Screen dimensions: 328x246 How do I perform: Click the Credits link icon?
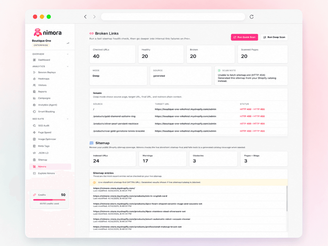[x=35, y=195]
